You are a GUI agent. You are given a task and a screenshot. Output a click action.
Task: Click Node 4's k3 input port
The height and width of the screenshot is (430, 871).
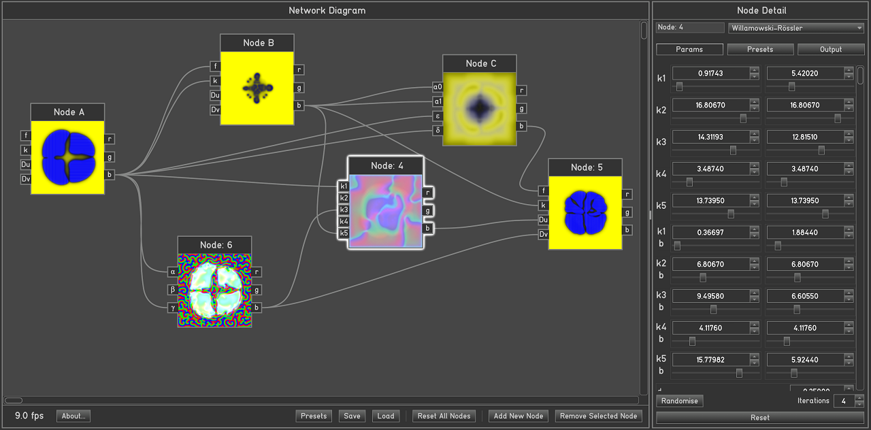coord(344,210)
